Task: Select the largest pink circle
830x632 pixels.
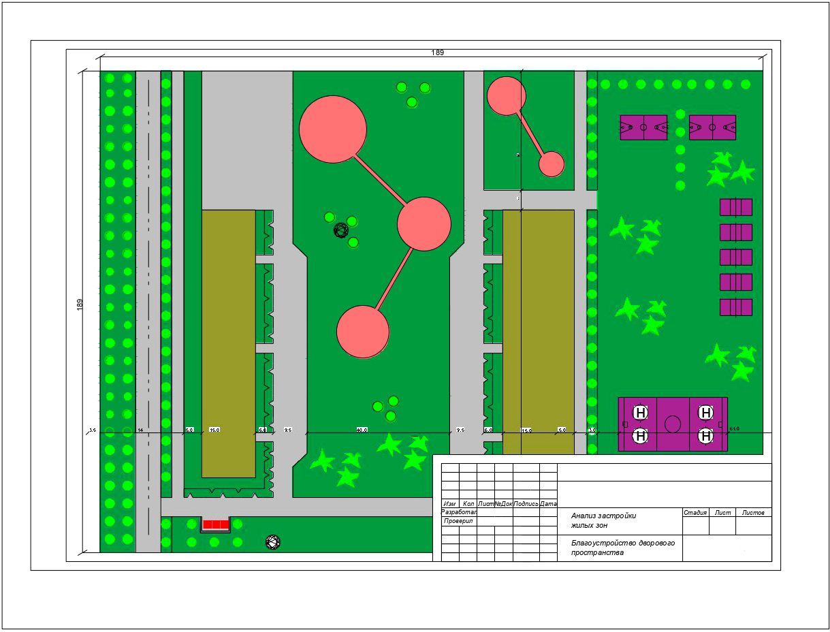Action: 333,129
